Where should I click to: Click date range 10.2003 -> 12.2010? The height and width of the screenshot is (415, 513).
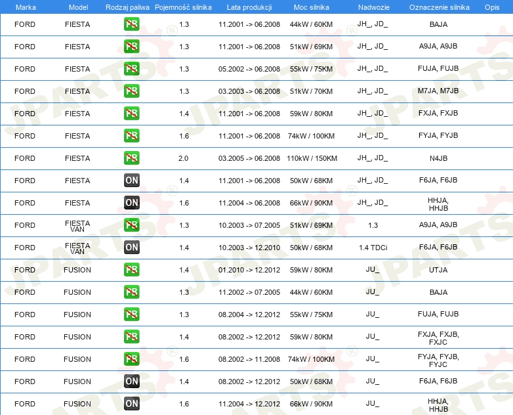(x=249, y=248)
